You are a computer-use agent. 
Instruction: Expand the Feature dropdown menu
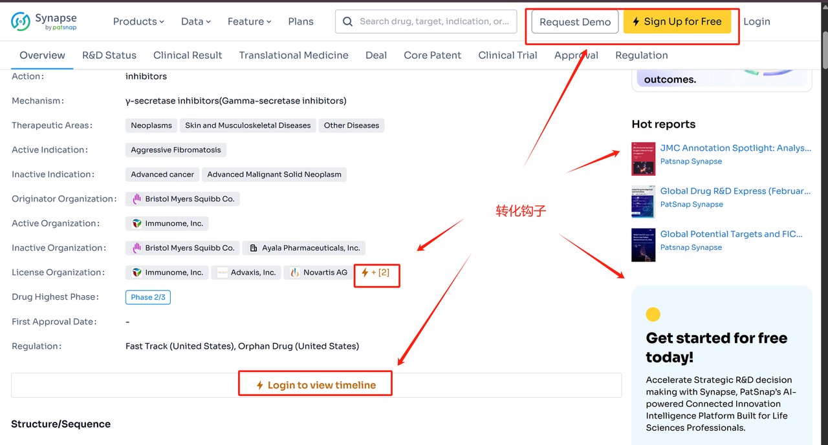[250, 21]
